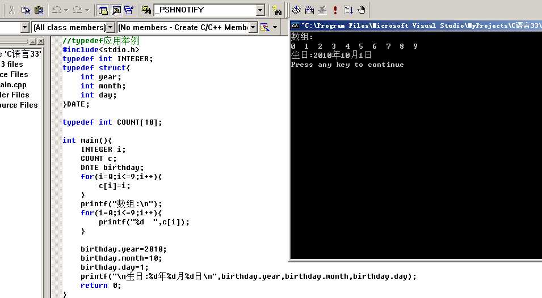542x298 pixels.
Task: Select the 'ler Files' tree folder
Action: point(15,95)
